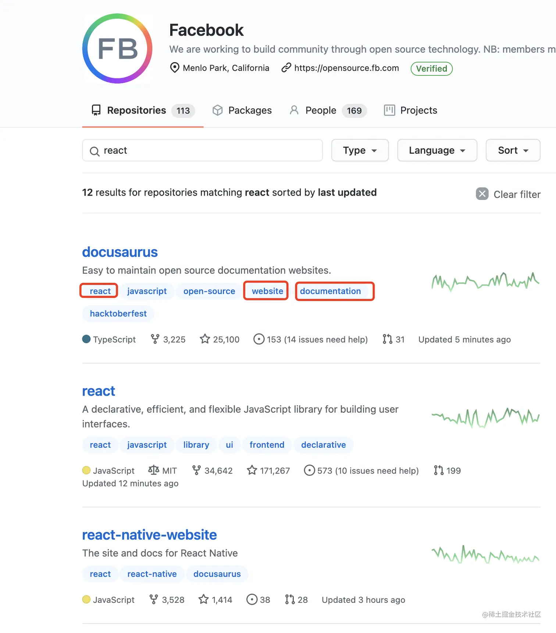Open the Sort dropdown
Viewport: 556px width, 633px height.
(513, 150)
